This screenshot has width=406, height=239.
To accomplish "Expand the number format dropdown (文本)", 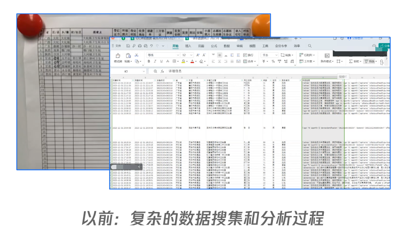I will (270, 55).
